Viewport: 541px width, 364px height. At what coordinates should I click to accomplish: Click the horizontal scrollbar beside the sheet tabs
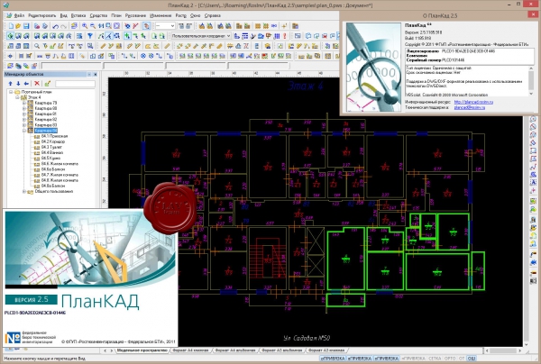tap(503, 350)
